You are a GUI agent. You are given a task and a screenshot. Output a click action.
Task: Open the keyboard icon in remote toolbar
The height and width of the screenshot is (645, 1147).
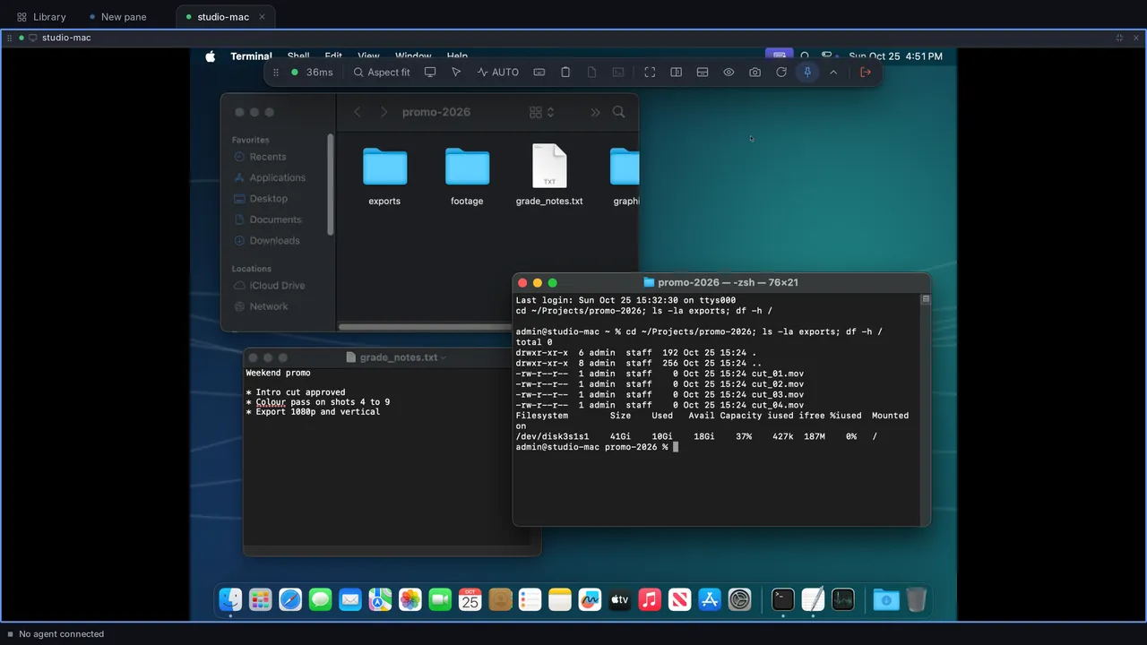tap(539, 73)
